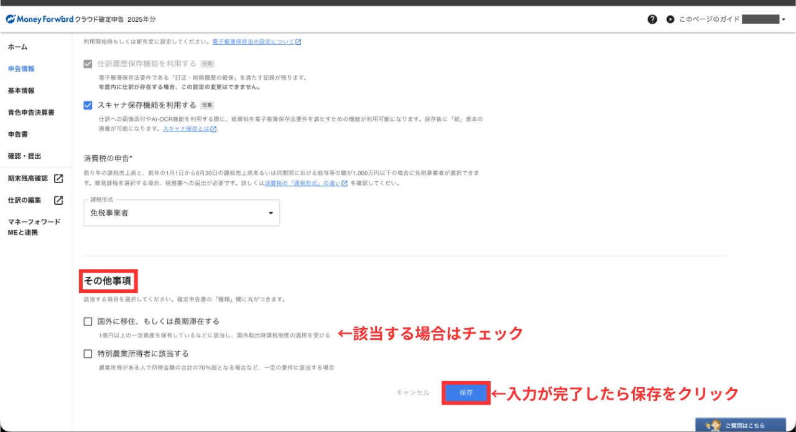
Task: Click external link icon next to 仕訳の編集
Action: (58, 200)
